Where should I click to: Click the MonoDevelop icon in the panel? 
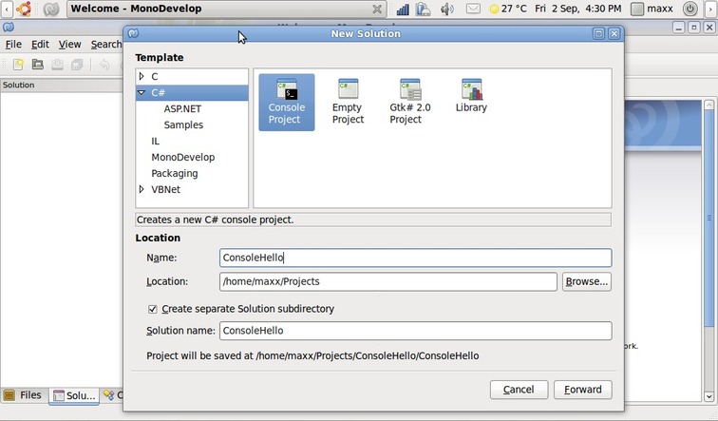click(x=51, y=9)
